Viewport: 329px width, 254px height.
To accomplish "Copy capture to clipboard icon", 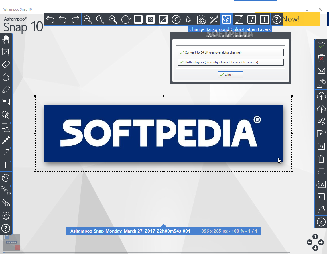I will (321, 159).
